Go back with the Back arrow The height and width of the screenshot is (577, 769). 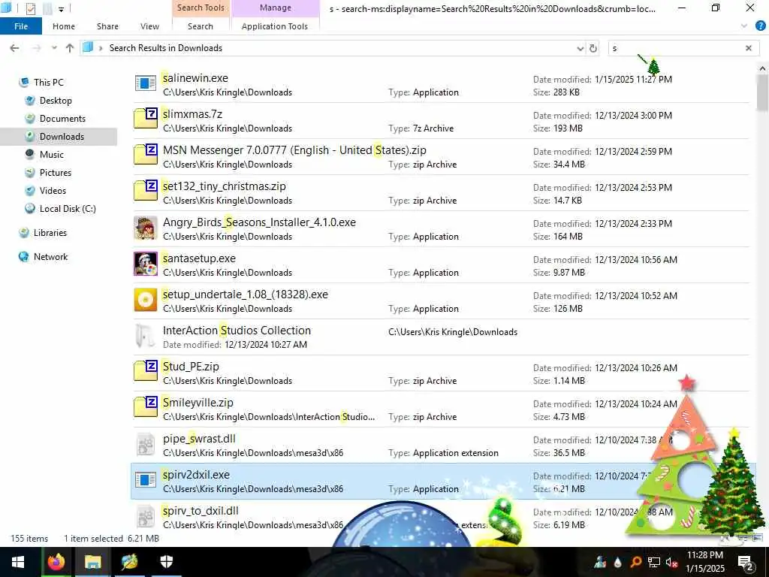point(14,48)
